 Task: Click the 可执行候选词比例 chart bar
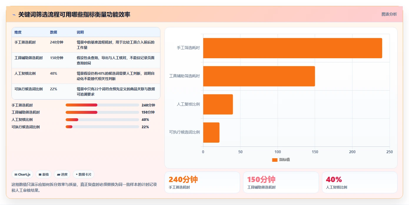click(x=211, y=133)
